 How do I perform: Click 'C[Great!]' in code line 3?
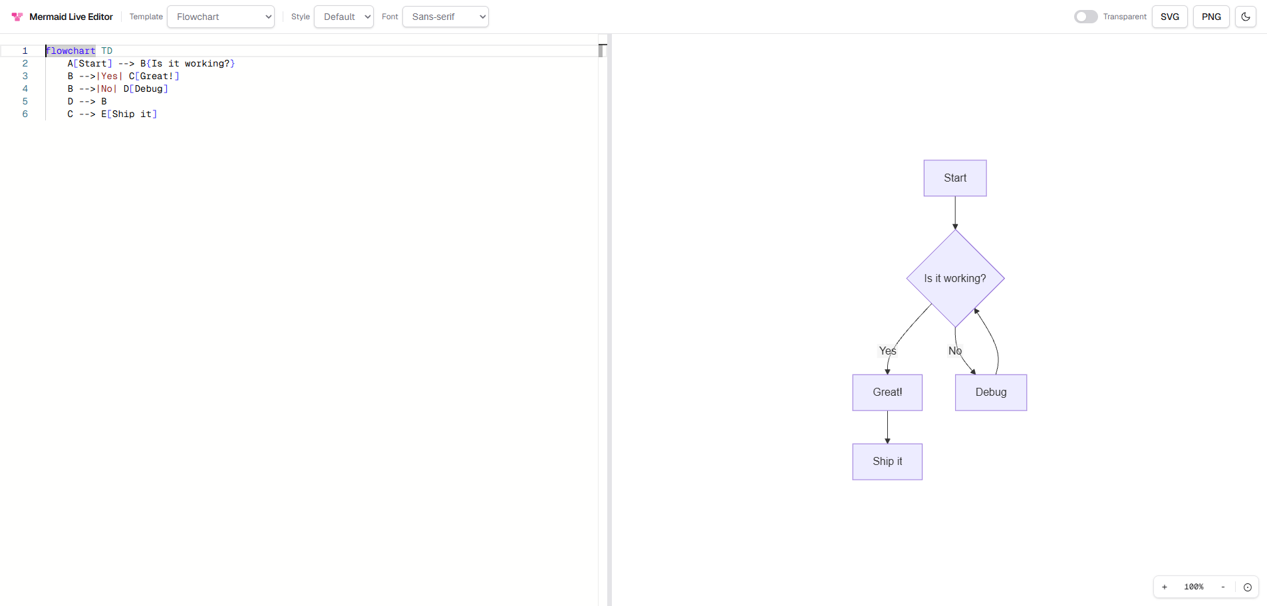pos(154,76)
